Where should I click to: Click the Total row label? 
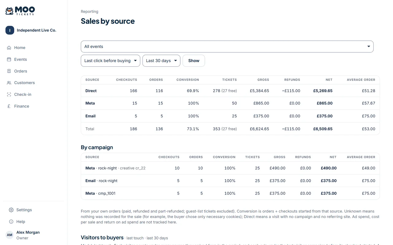(90, 129)
